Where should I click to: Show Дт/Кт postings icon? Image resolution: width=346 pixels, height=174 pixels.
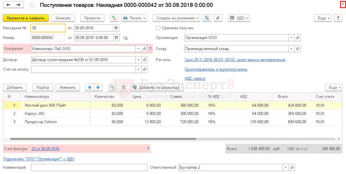coord(114,18)
